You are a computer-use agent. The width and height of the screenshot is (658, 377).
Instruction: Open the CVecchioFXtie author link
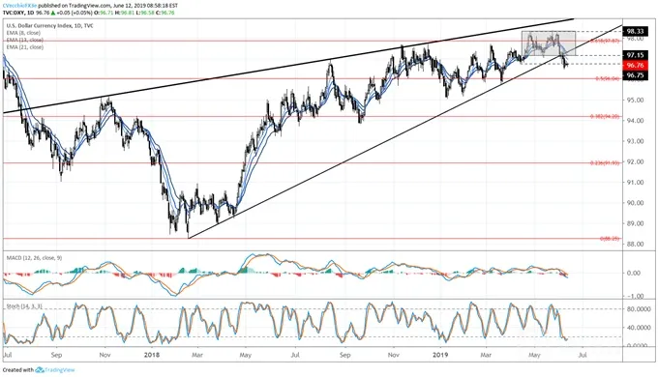coord(20,6)
